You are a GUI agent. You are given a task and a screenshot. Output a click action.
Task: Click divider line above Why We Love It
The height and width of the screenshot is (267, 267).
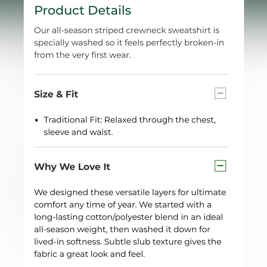(x=131, y=147)
